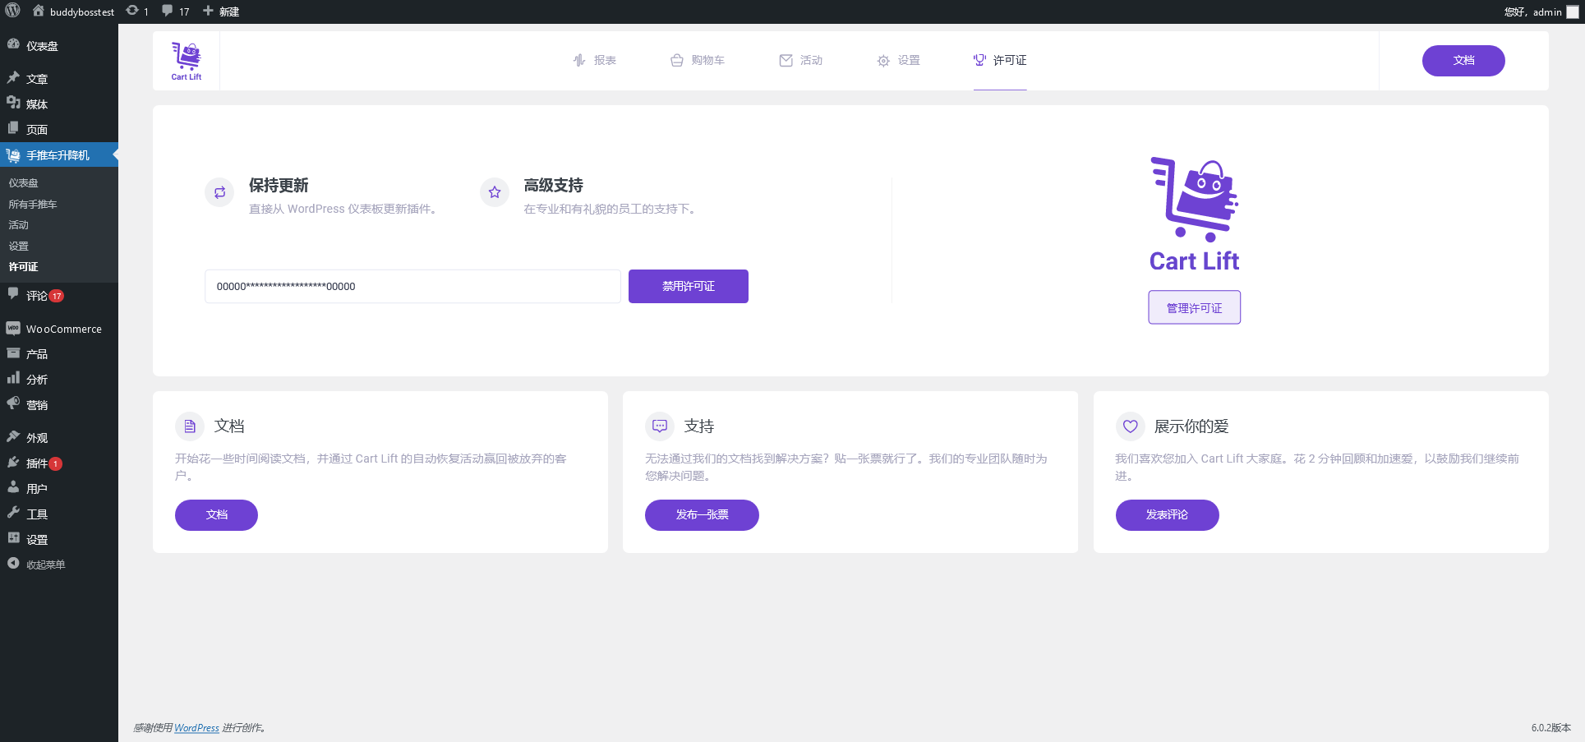Open the comments bubble icon showing 17

pos(168,12)
